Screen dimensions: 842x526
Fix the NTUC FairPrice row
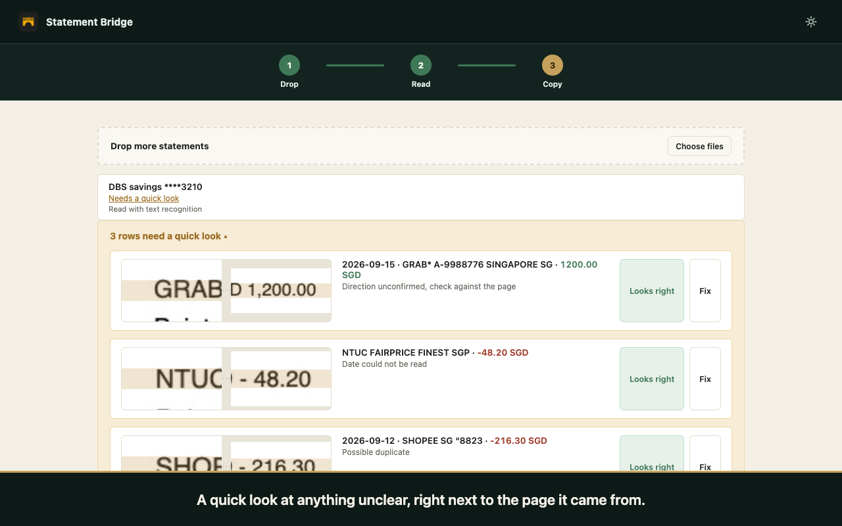[705, 379]
